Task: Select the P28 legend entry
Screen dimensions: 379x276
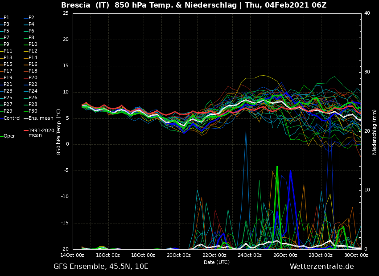Action: 33,105
